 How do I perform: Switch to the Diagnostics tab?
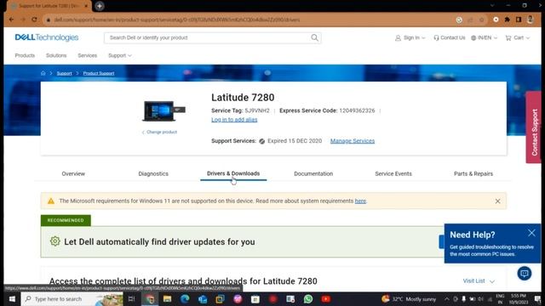pyautogui.click(x=153, y=173)
